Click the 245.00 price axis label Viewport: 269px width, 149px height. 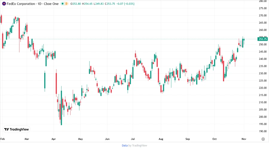[x=263, y=52]
